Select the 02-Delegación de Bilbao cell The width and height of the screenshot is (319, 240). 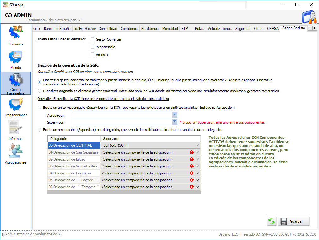(x=74, y=159)
